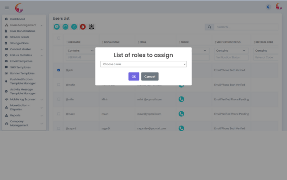The width and height of the screenshot is (287, 180).
Task: Expand Content Master chevron
Action: coord(42,49)
